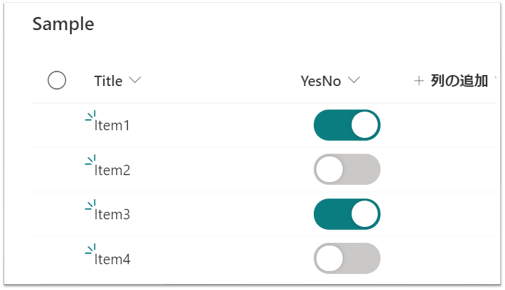
Task: Turn off the YesNo toggle for Item1
Action: [347, 125]
